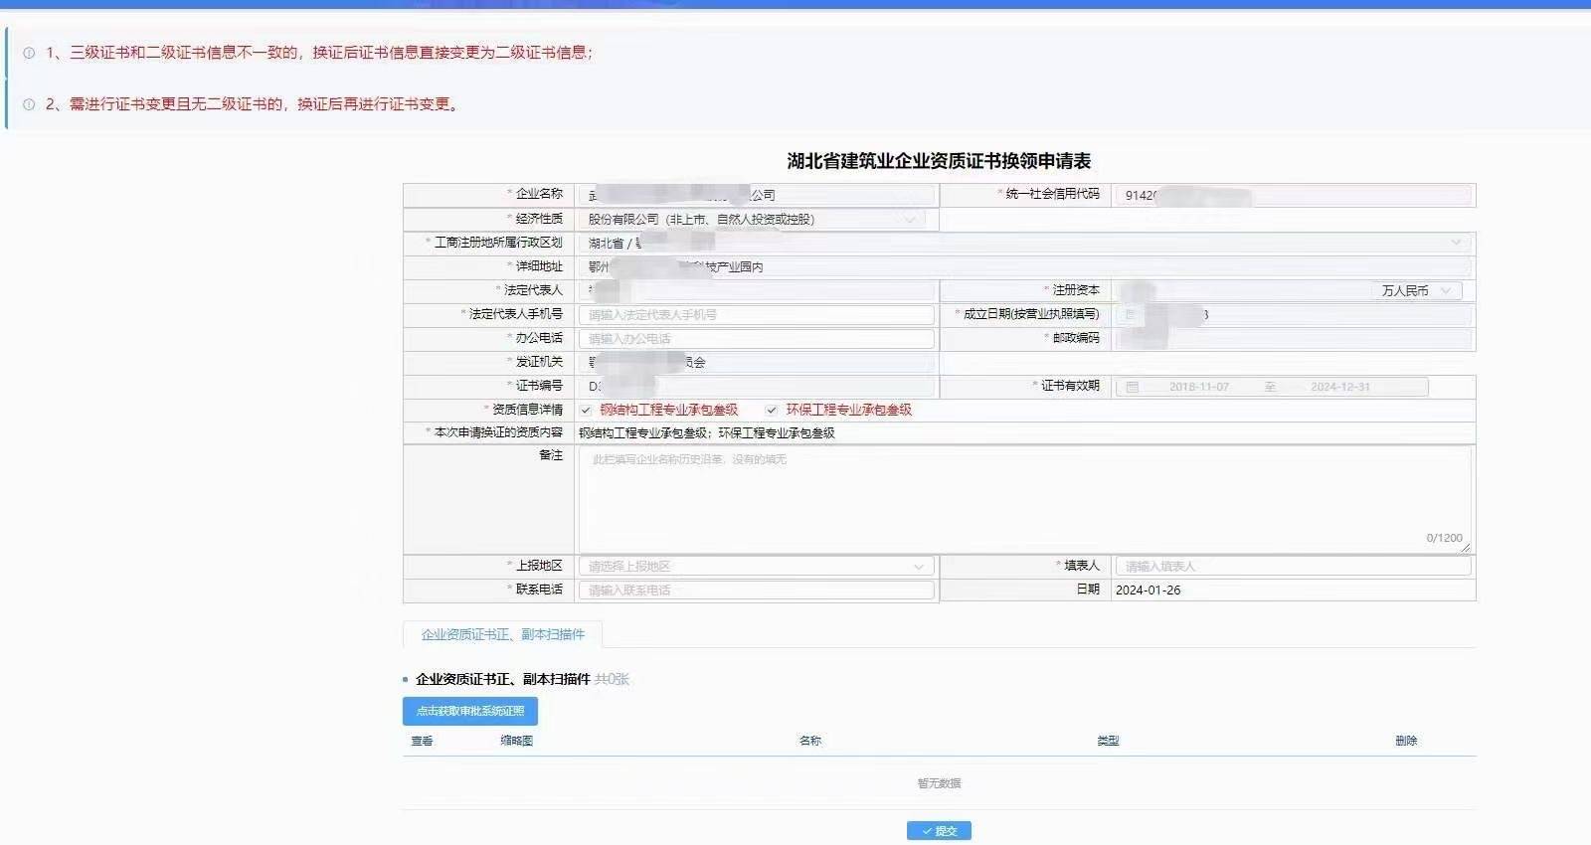The width and height of the screenshot is (1591, 845).
Task: Click 办公电话 input field
Action: [x=757, y=338]
